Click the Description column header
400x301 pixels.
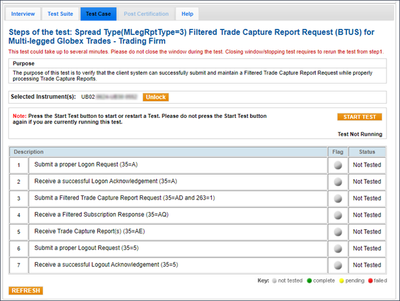click(29, 152)
